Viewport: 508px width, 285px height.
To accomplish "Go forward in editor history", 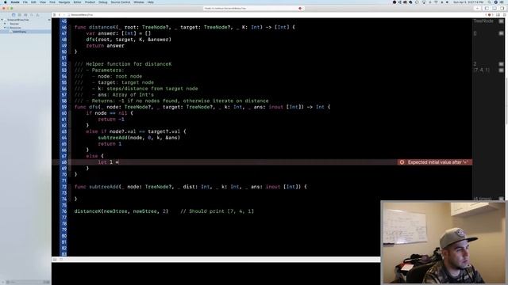I will pyautogui.click(x=63, y=15).
